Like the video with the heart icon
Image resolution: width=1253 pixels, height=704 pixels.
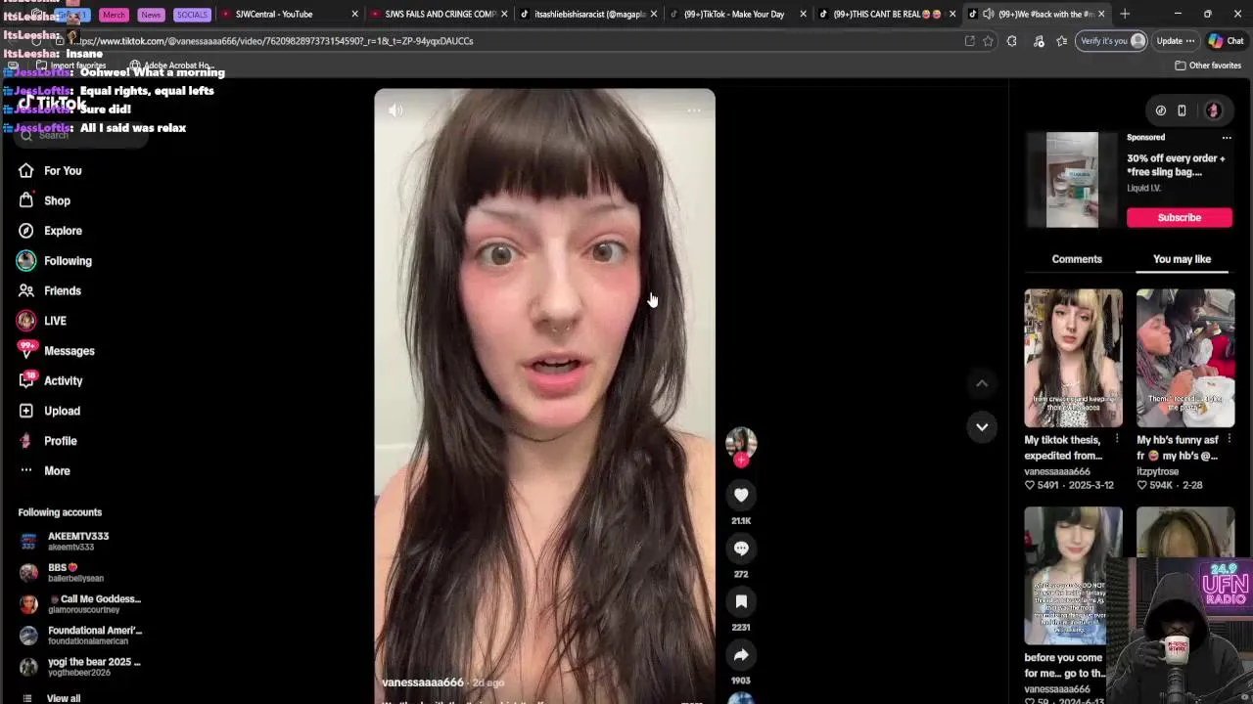[741, 496]
